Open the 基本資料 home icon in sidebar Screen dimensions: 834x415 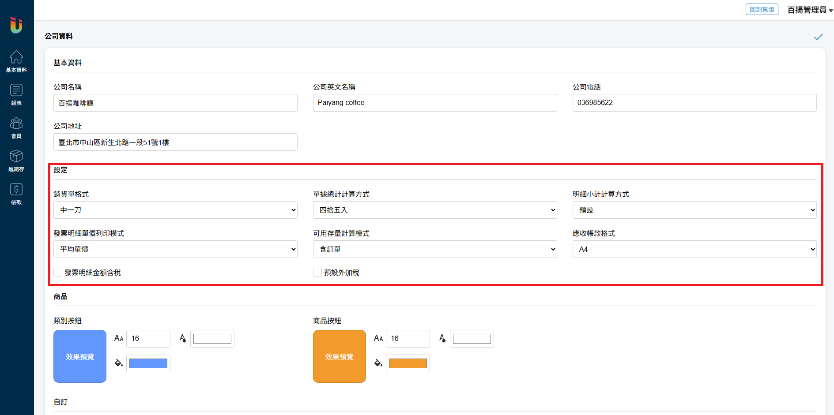[x=16, y=57]
